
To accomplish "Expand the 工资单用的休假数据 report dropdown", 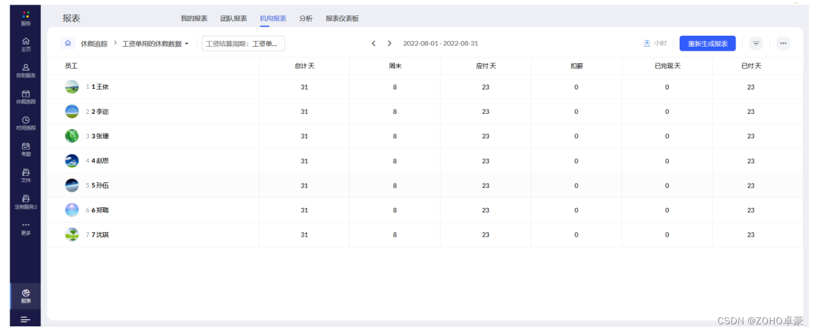I will [156, 44].
